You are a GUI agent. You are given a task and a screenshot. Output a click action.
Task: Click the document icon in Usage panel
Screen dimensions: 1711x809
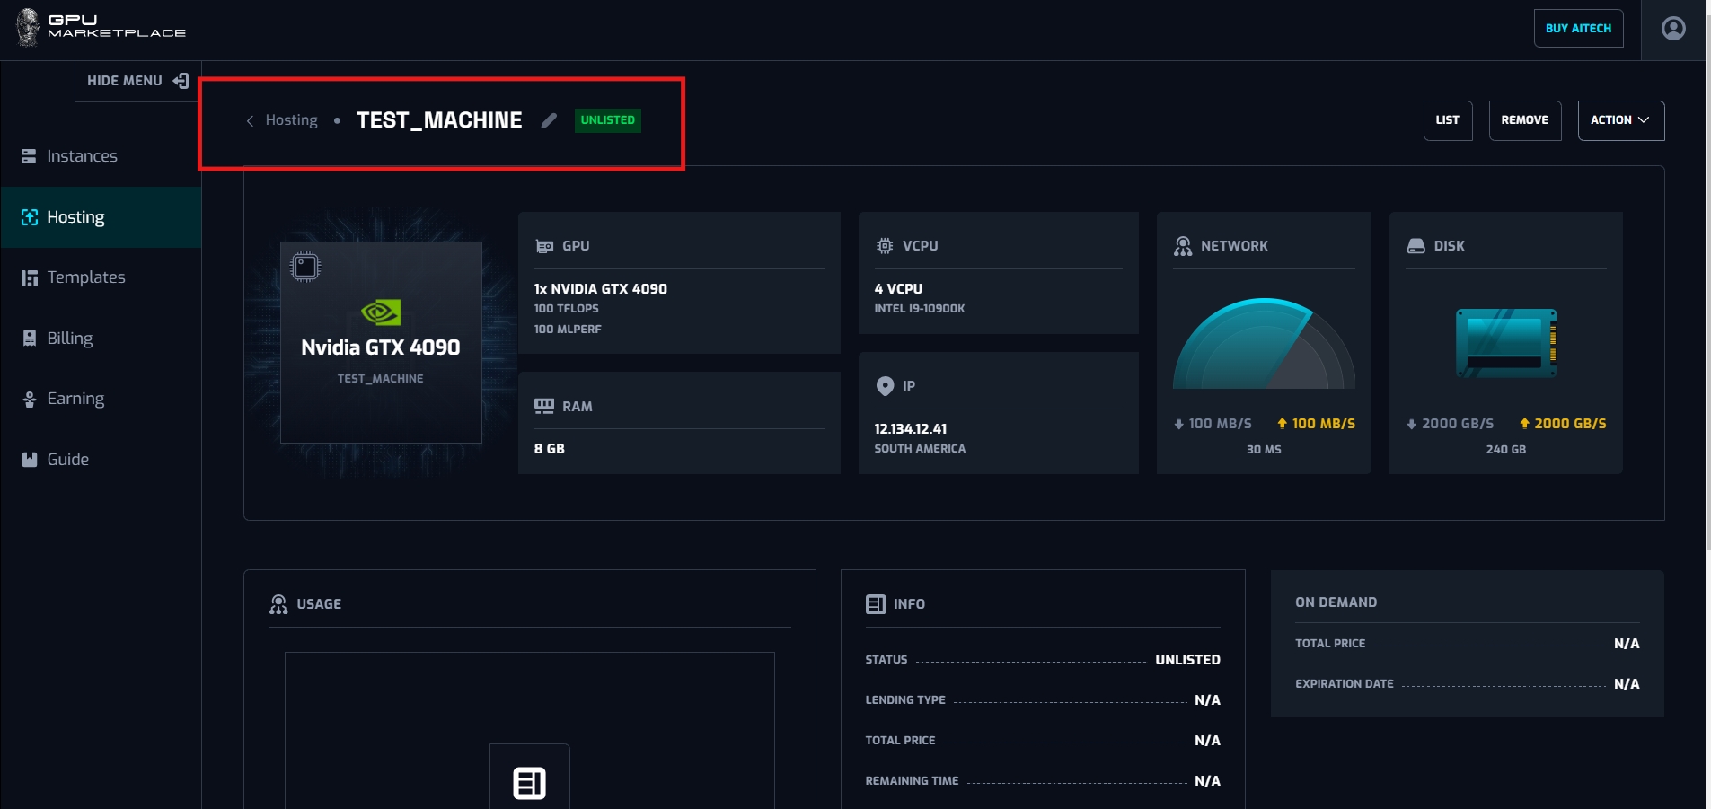[x=529, y=782]
